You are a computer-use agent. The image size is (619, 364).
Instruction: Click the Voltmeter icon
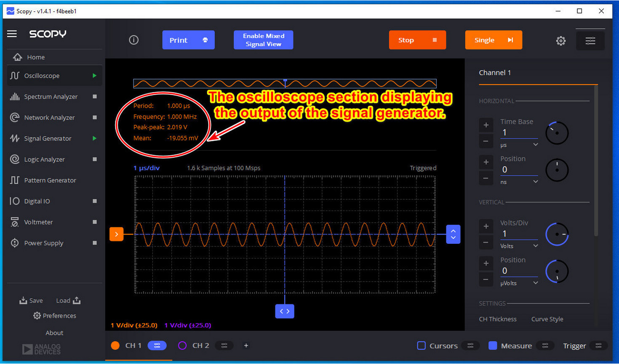15,222
